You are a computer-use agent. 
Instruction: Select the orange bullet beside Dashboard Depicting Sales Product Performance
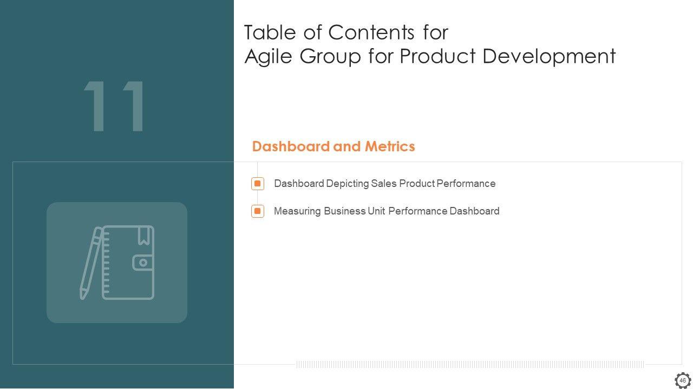[x=258, y=184]
